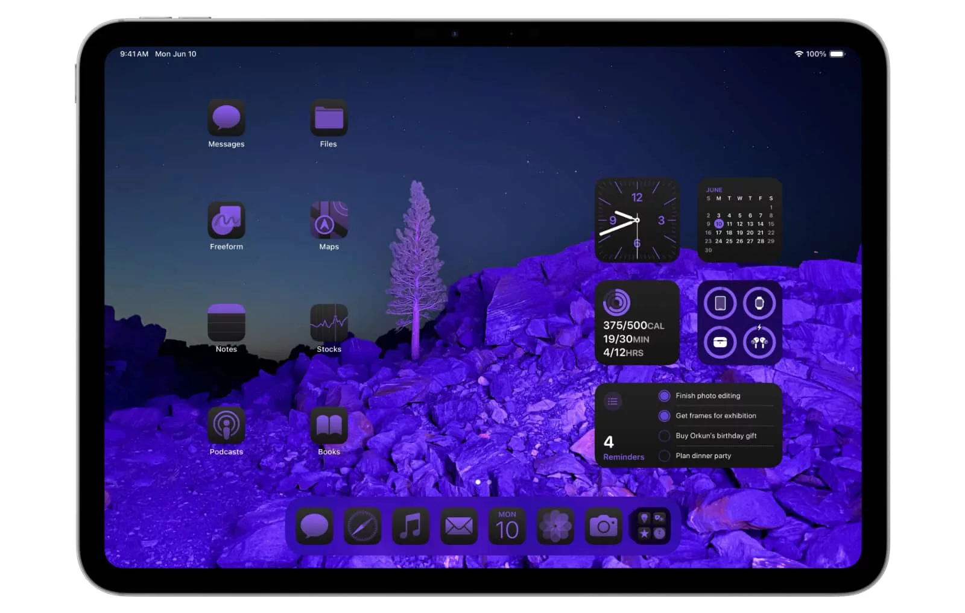Screen dimensions: 965x613
Task: Tap the analog clock widget
Action: pyautogui.click(x=637, y=220)
